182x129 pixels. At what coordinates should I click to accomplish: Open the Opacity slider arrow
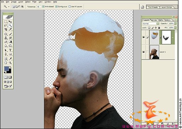(175, 24)
